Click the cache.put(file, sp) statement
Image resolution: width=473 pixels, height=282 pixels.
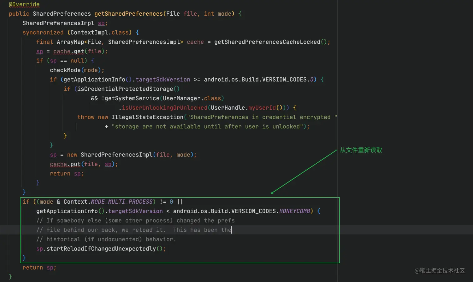point(84,164)
